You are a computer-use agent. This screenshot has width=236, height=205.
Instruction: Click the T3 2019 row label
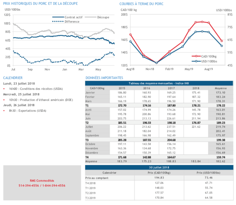[x=91, y=198]
